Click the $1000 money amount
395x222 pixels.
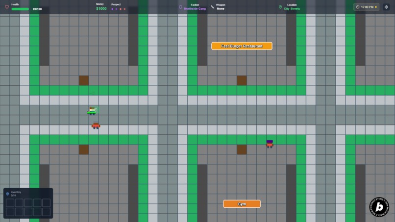pyautogui.click(x=101, y=8)
